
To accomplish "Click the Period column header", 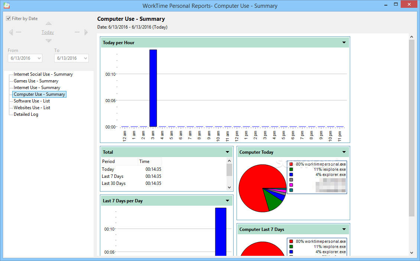I will pyautogui.click(x=120, y=162).
